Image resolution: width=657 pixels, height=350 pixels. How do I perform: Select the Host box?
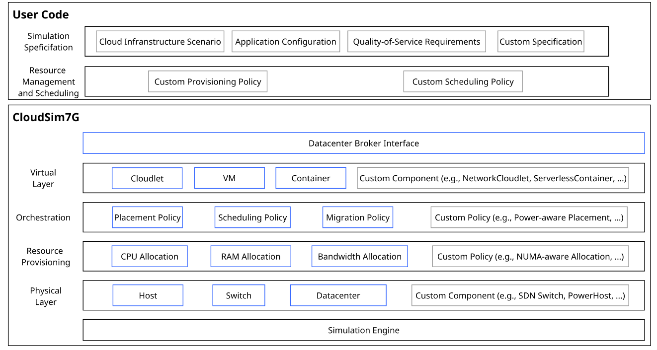tap(148, 295)
